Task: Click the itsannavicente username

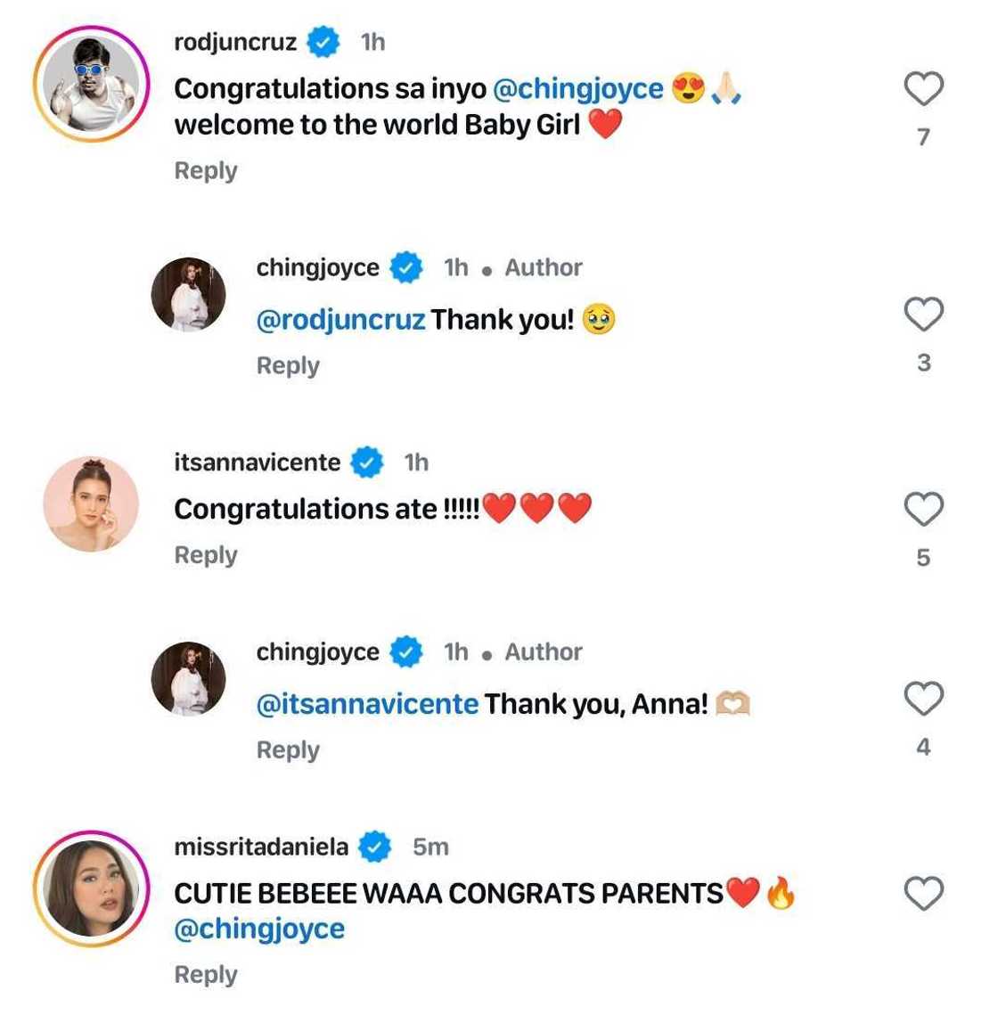Action: tap(258, 462)
